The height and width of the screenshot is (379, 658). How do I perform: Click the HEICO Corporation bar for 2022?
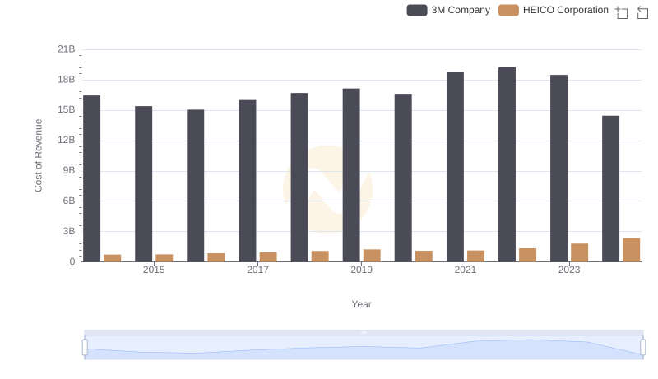pos(527,255)
